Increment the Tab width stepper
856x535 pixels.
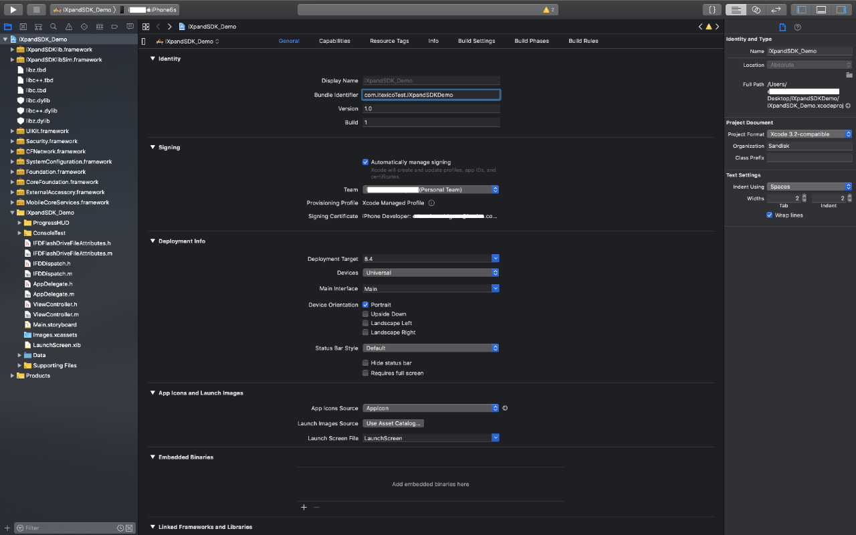[804, 196]
